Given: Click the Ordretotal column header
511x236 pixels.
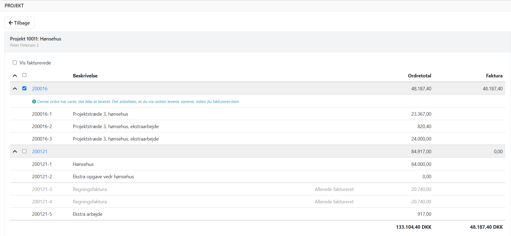Looking at the screenshot, I should click(419, 76).
